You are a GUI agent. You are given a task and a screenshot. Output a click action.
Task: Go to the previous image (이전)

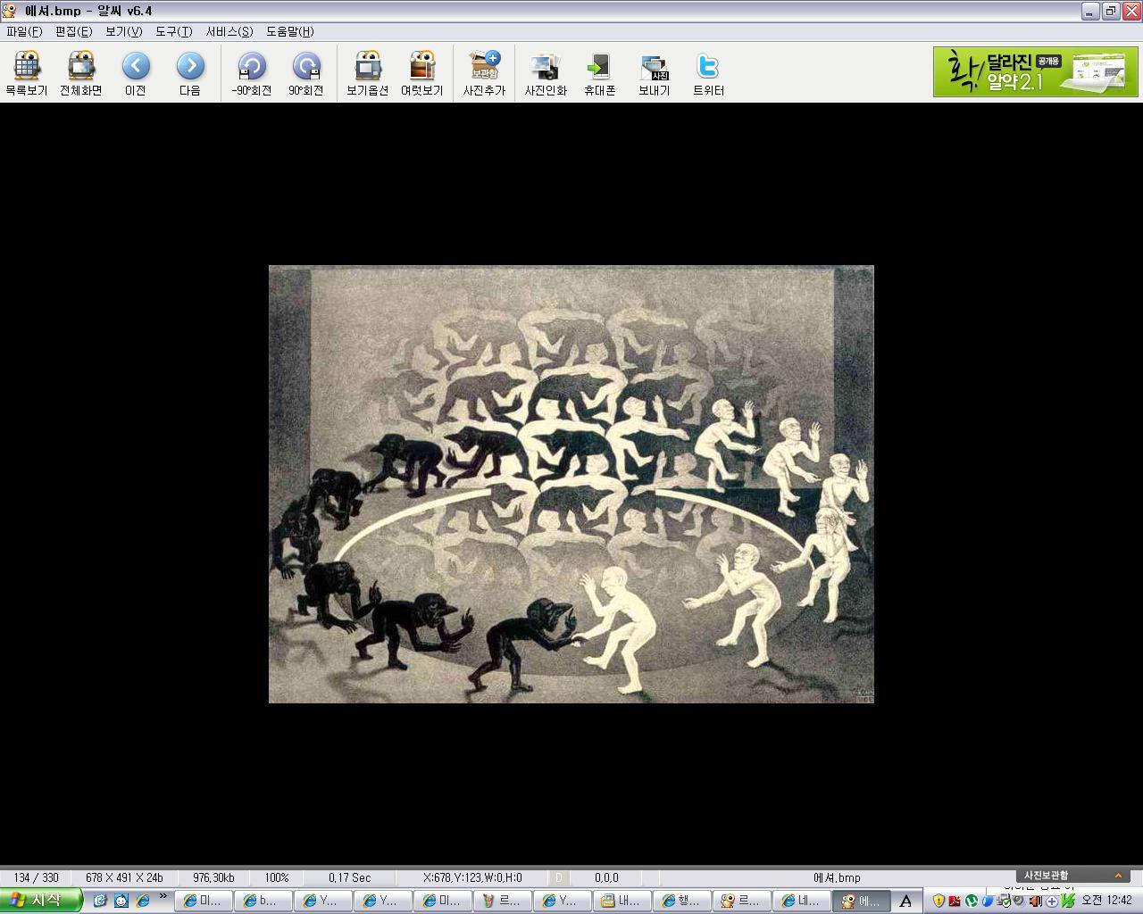(136, 73)
